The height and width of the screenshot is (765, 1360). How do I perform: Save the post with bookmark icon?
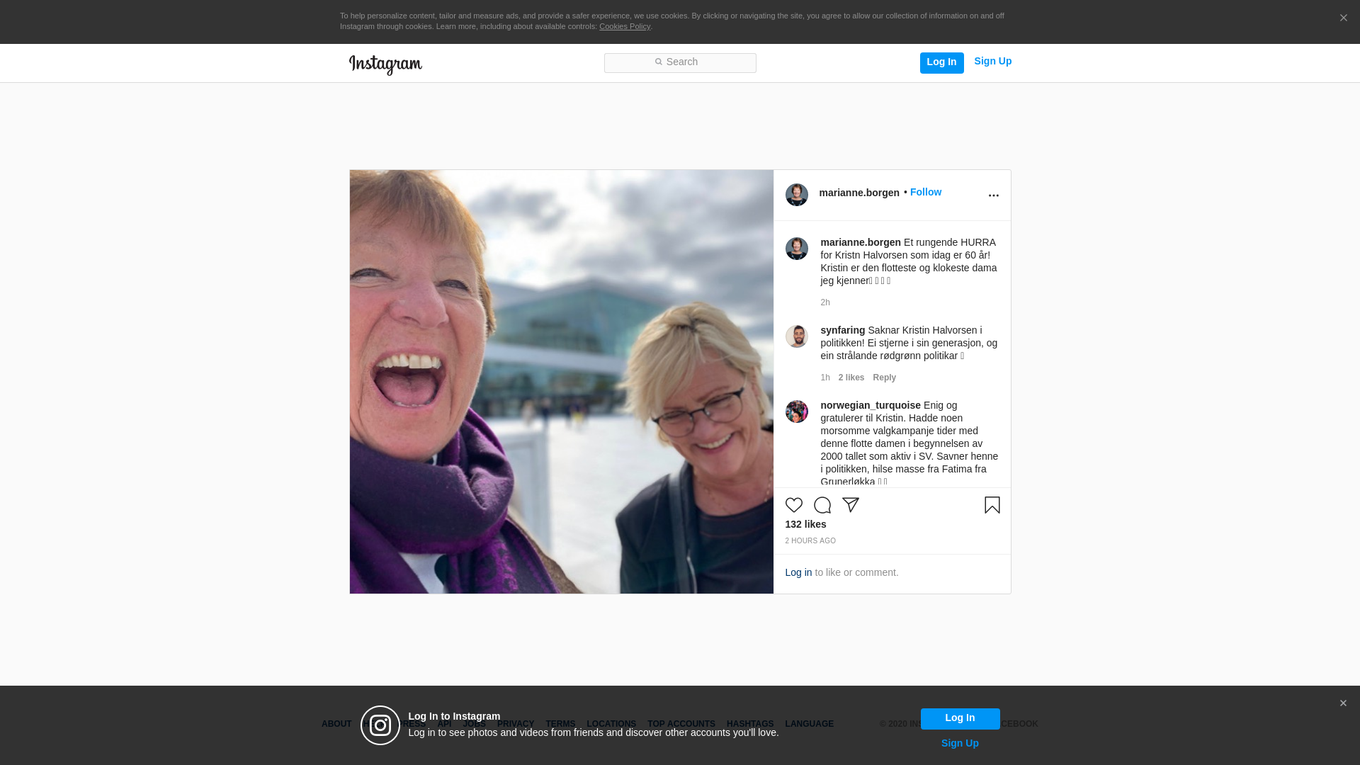tap(992, 505)
